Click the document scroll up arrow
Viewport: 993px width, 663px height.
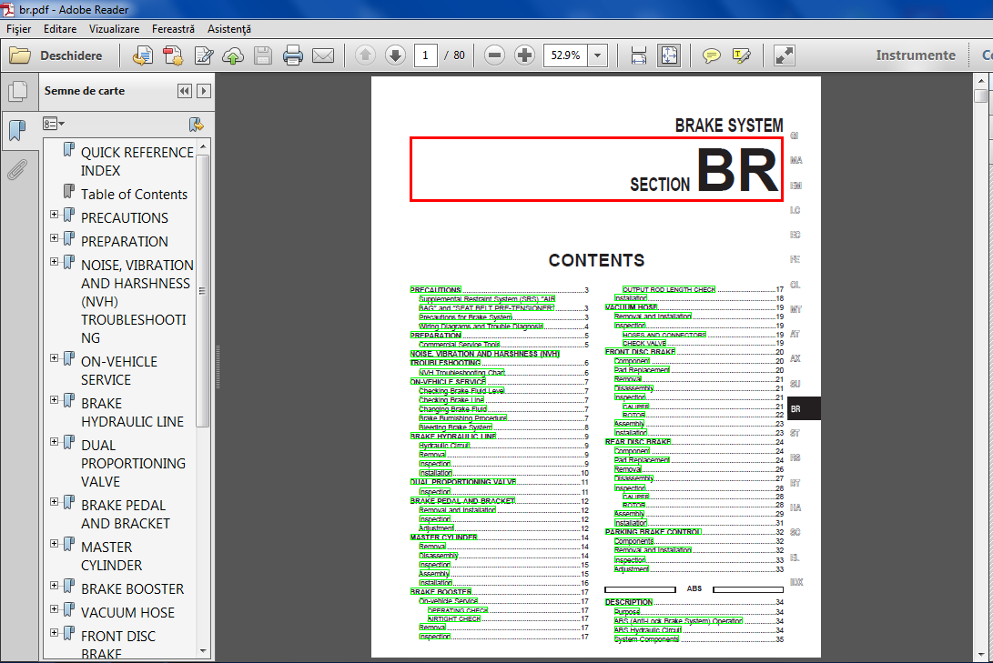(981, 81)
